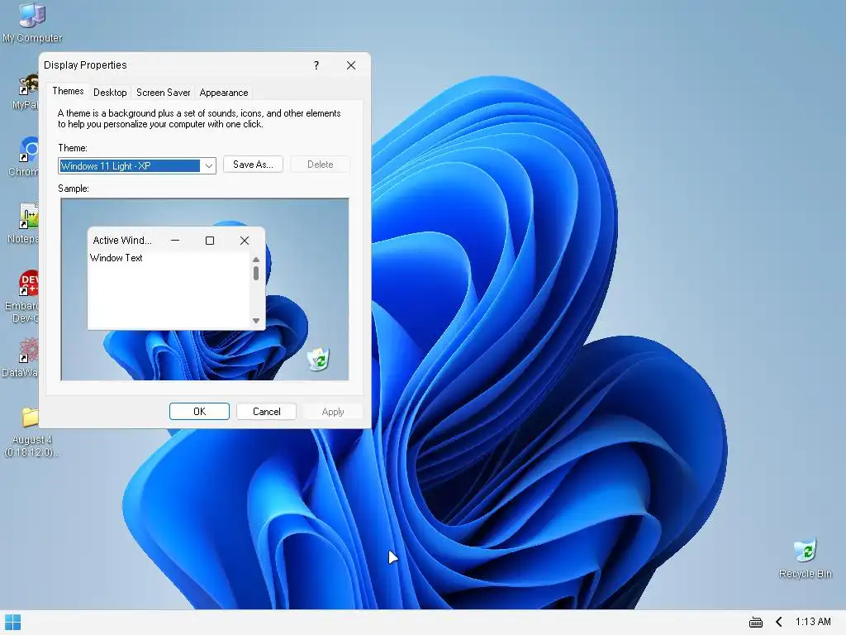Image resolution: width=846 pixels, height=635 pixels.
Task: Click the Windows Start button
Action: (12, 622)
